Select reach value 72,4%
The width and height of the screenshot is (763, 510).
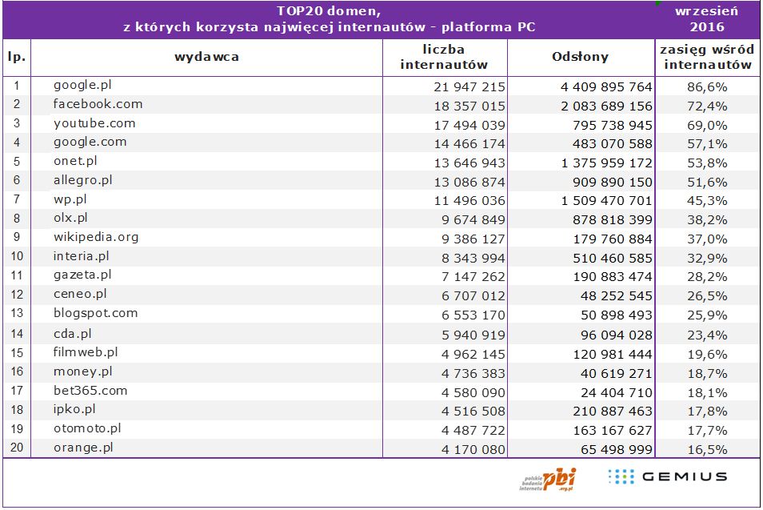[708, 106]
